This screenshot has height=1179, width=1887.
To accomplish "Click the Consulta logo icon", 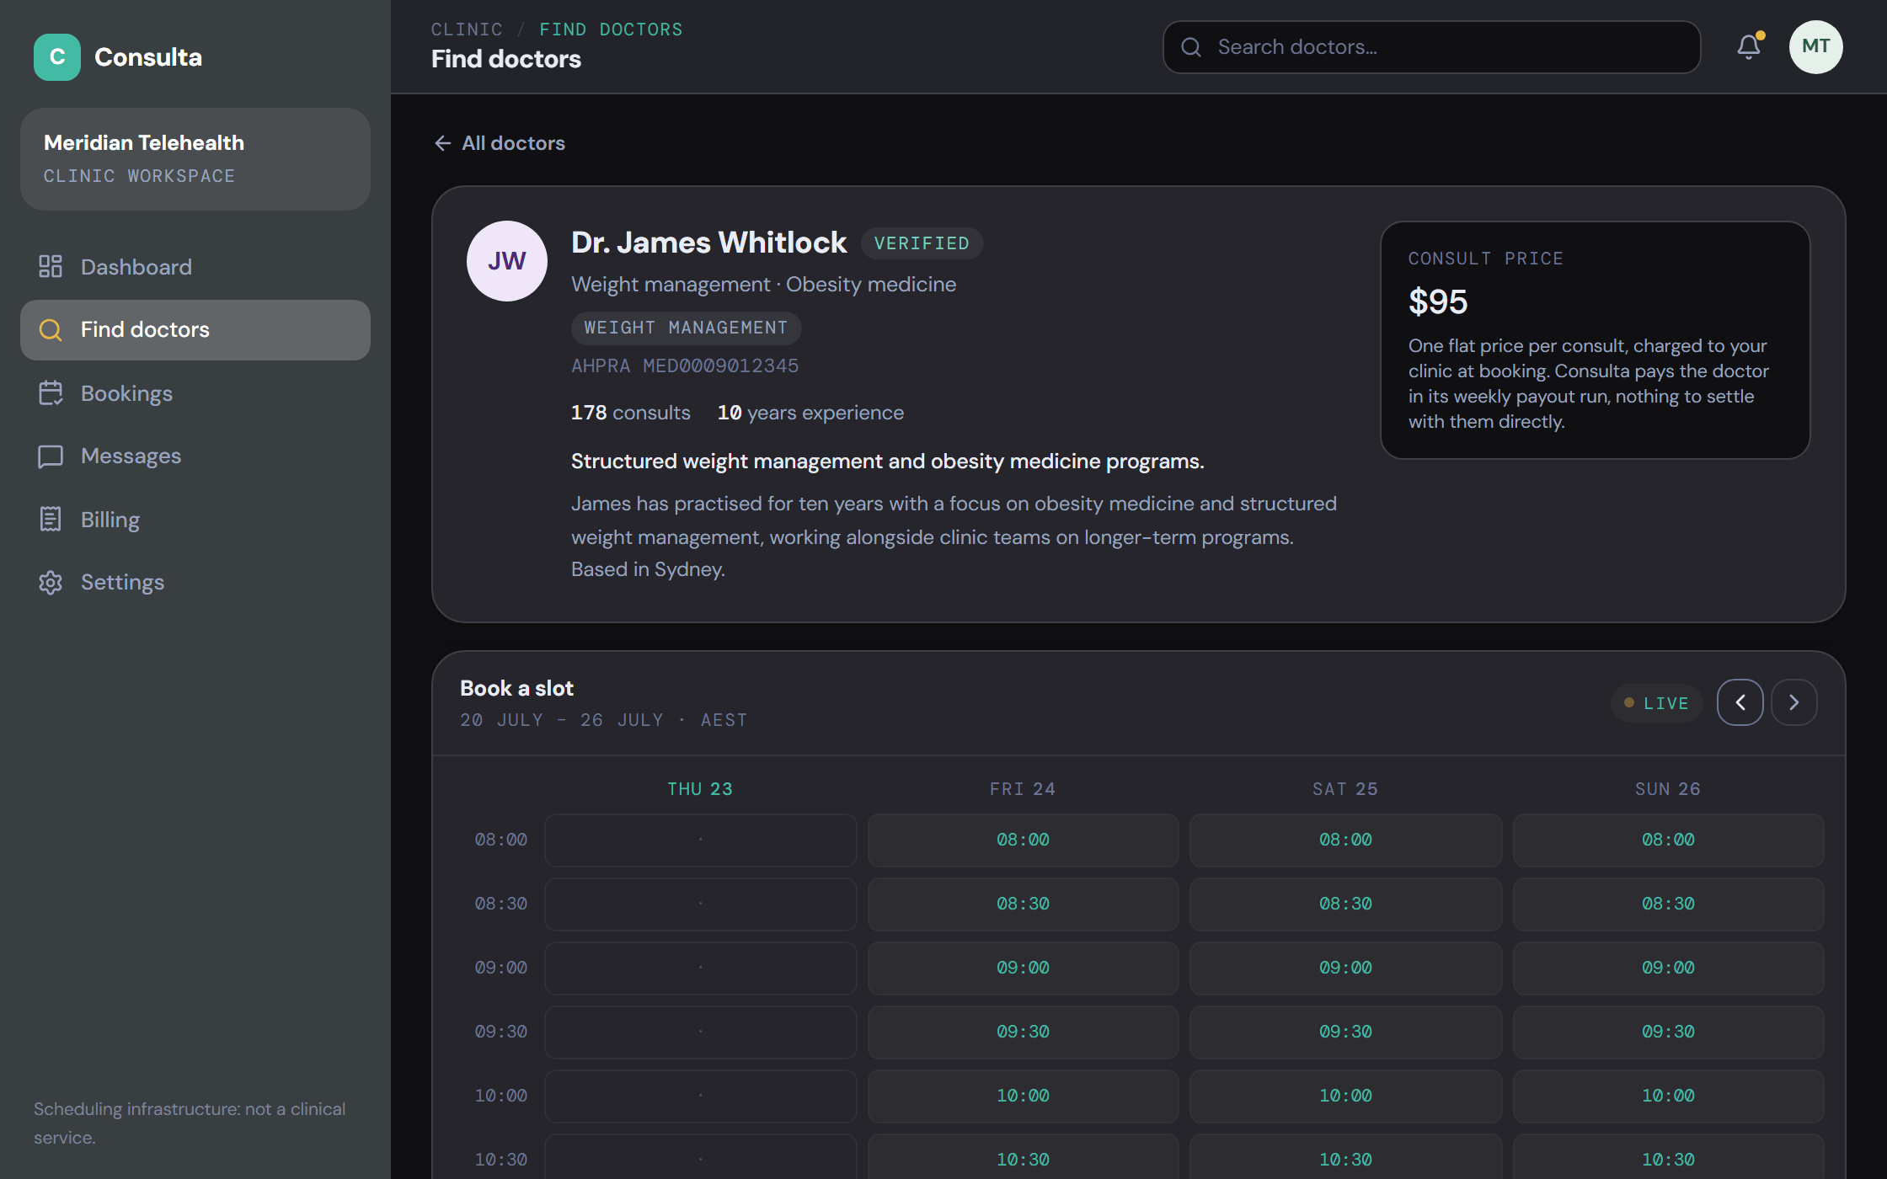I will pos(57,57).
